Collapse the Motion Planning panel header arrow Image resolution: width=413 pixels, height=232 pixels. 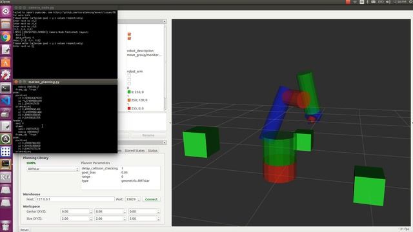click(x=165, y=142)
